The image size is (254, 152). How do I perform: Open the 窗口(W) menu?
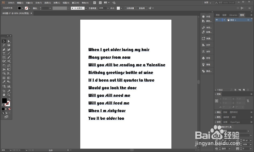click(75, 3)
